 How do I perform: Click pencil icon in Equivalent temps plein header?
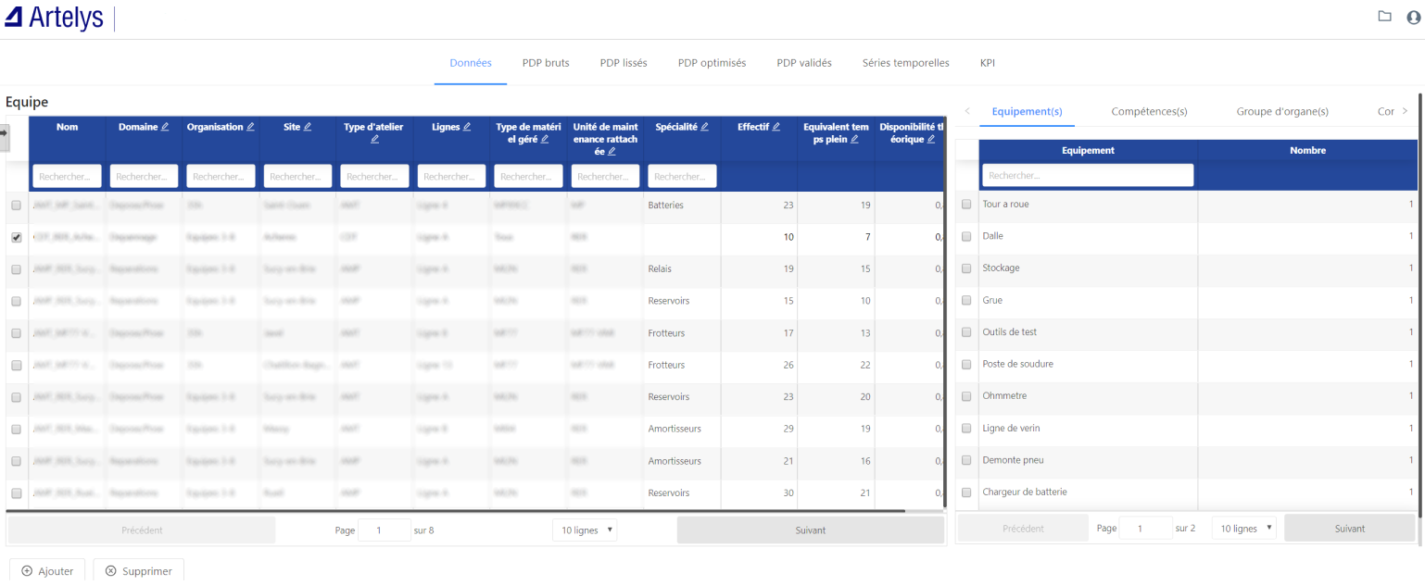click(854, 139)
